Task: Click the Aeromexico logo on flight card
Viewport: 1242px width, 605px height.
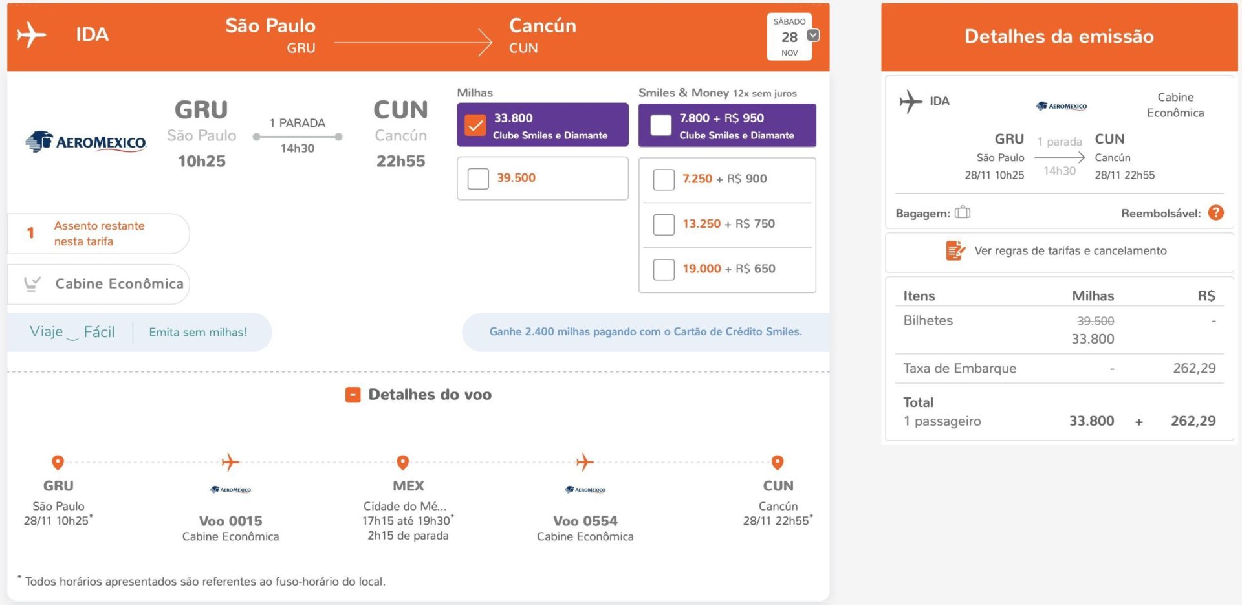Action: point(86,142)
